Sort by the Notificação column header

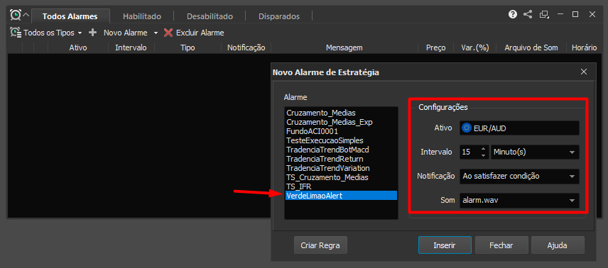tap(246, 48)
